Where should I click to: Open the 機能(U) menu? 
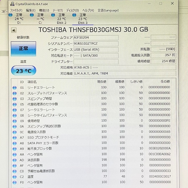pyautogui.click(x=44, y=11)
